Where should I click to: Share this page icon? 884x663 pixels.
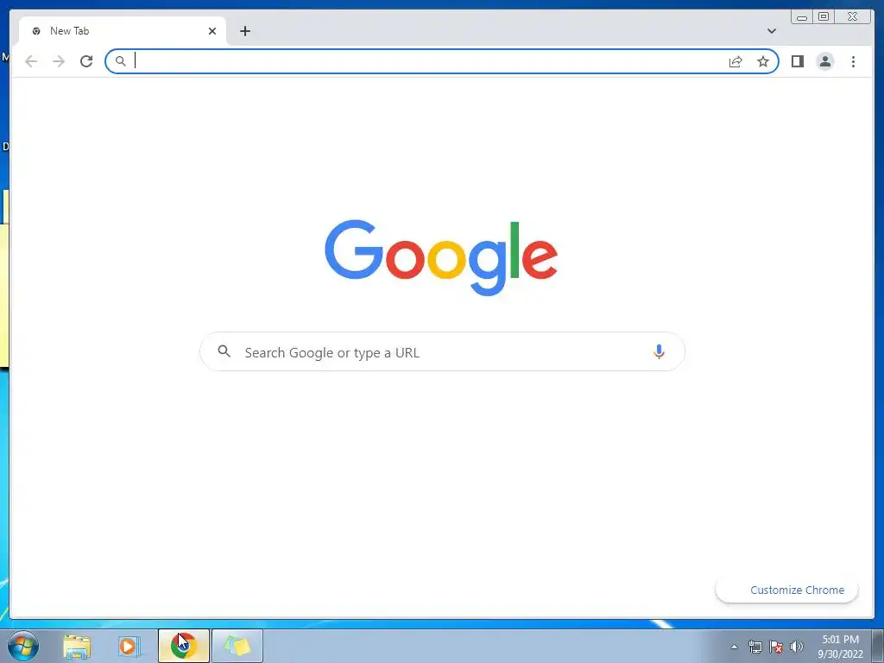pyautogui.click(x=736, y=61)
